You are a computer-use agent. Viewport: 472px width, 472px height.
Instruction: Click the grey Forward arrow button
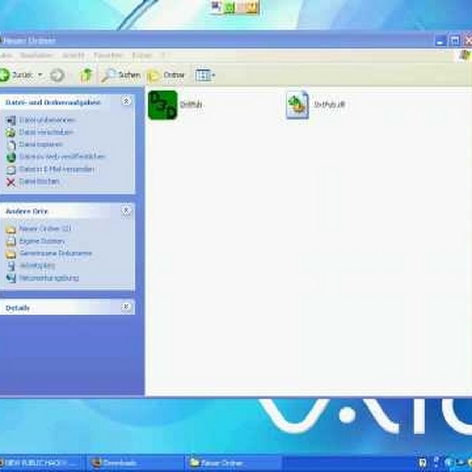(x=57, y=75)
